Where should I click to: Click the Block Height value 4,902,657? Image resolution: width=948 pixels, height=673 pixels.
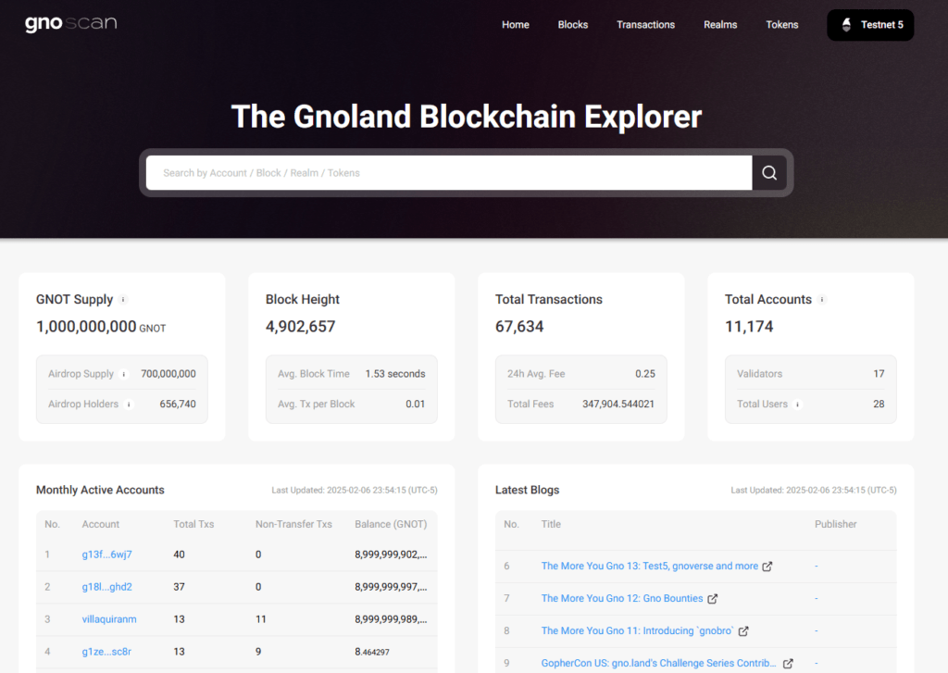[x=301, y=327]
